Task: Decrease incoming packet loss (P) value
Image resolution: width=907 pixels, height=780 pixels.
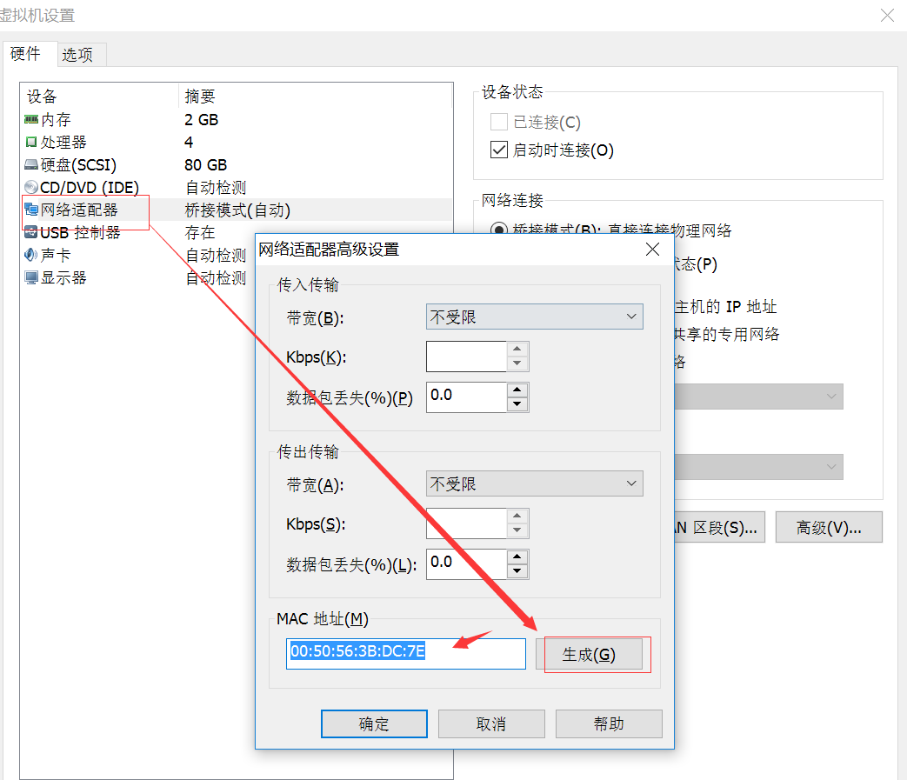Action: [x=517, y=404]
